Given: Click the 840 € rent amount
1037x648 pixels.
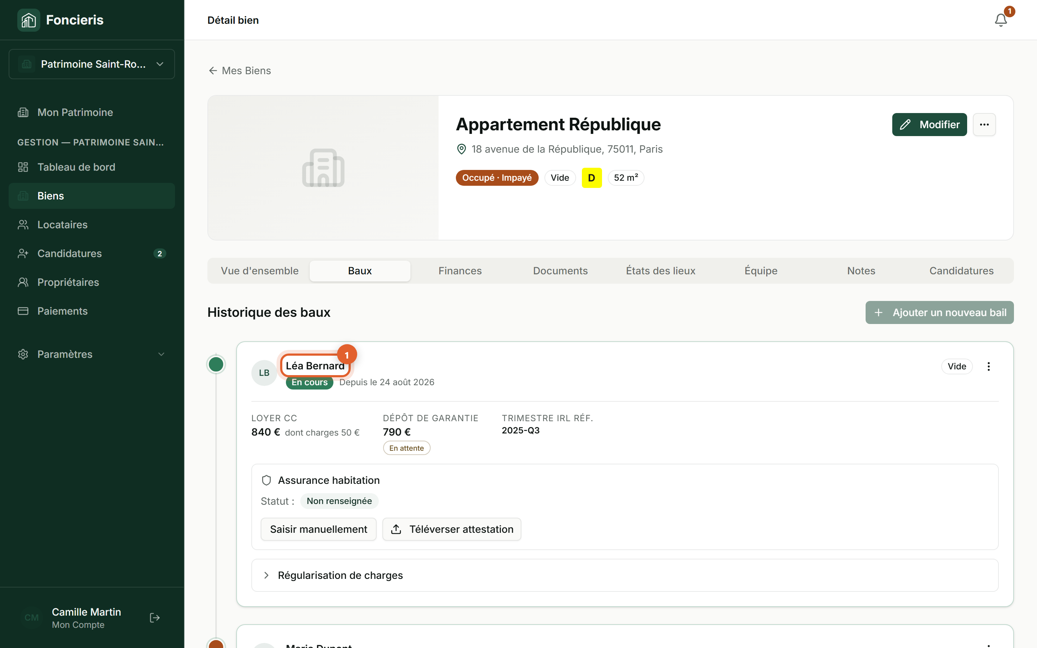Looking at the screenshot, I should click(266, 432).
